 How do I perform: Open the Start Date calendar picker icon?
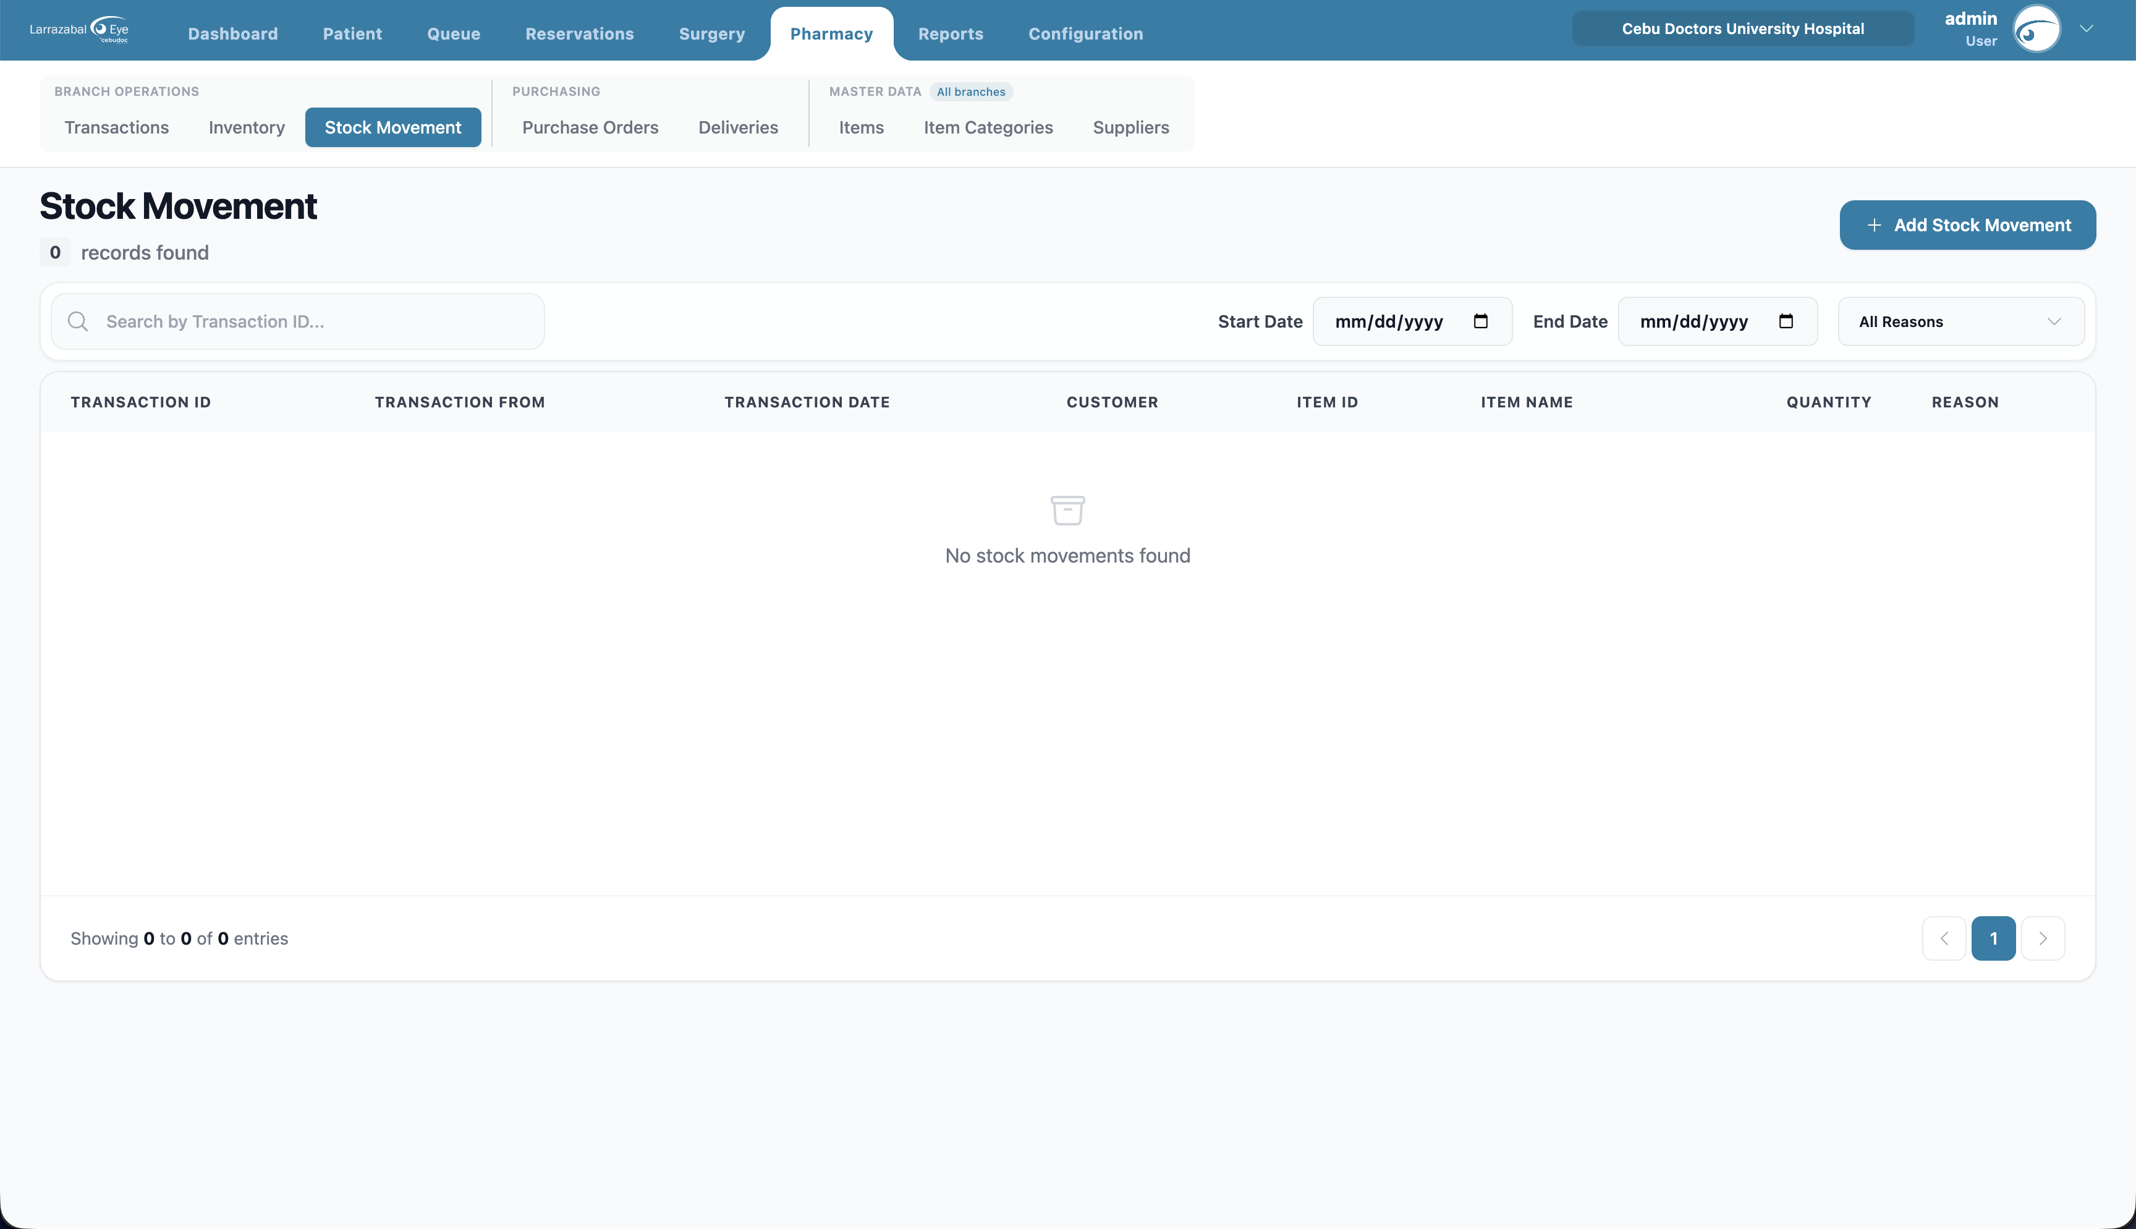click(1480, 321)
